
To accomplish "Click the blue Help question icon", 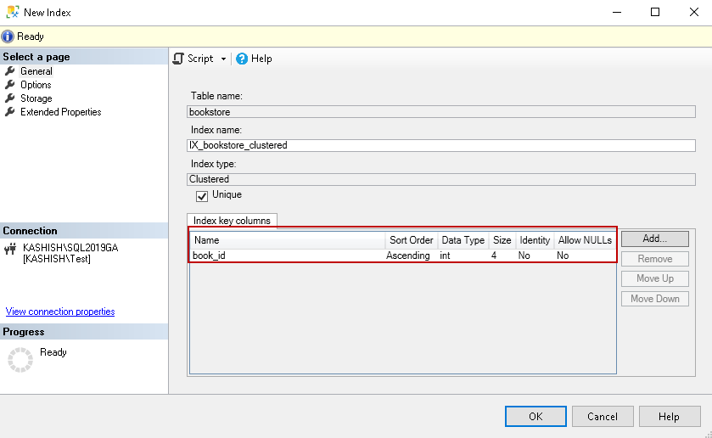I will click(242, 59).
